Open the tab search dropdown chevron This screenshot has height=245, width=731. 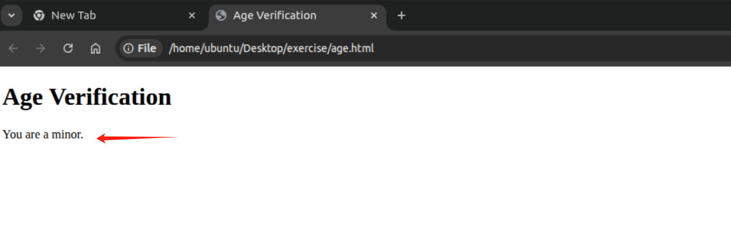[11, 16]
